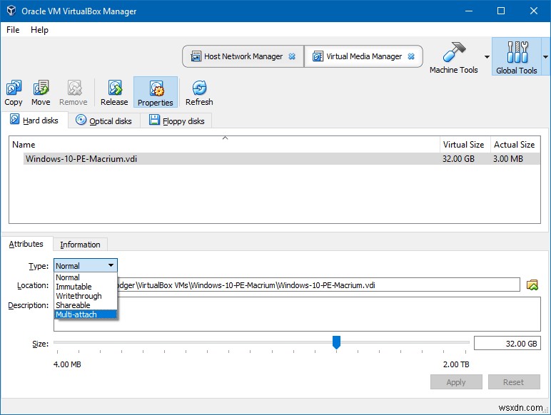Minimize the VirtualBox Manager window
The image size is (551, 415).
pos(469,11)
